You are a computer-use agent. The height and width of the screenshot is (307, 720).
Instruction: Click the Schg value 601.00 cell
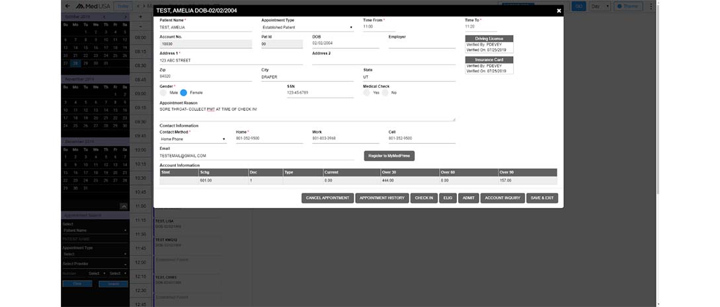coord(223,181)
